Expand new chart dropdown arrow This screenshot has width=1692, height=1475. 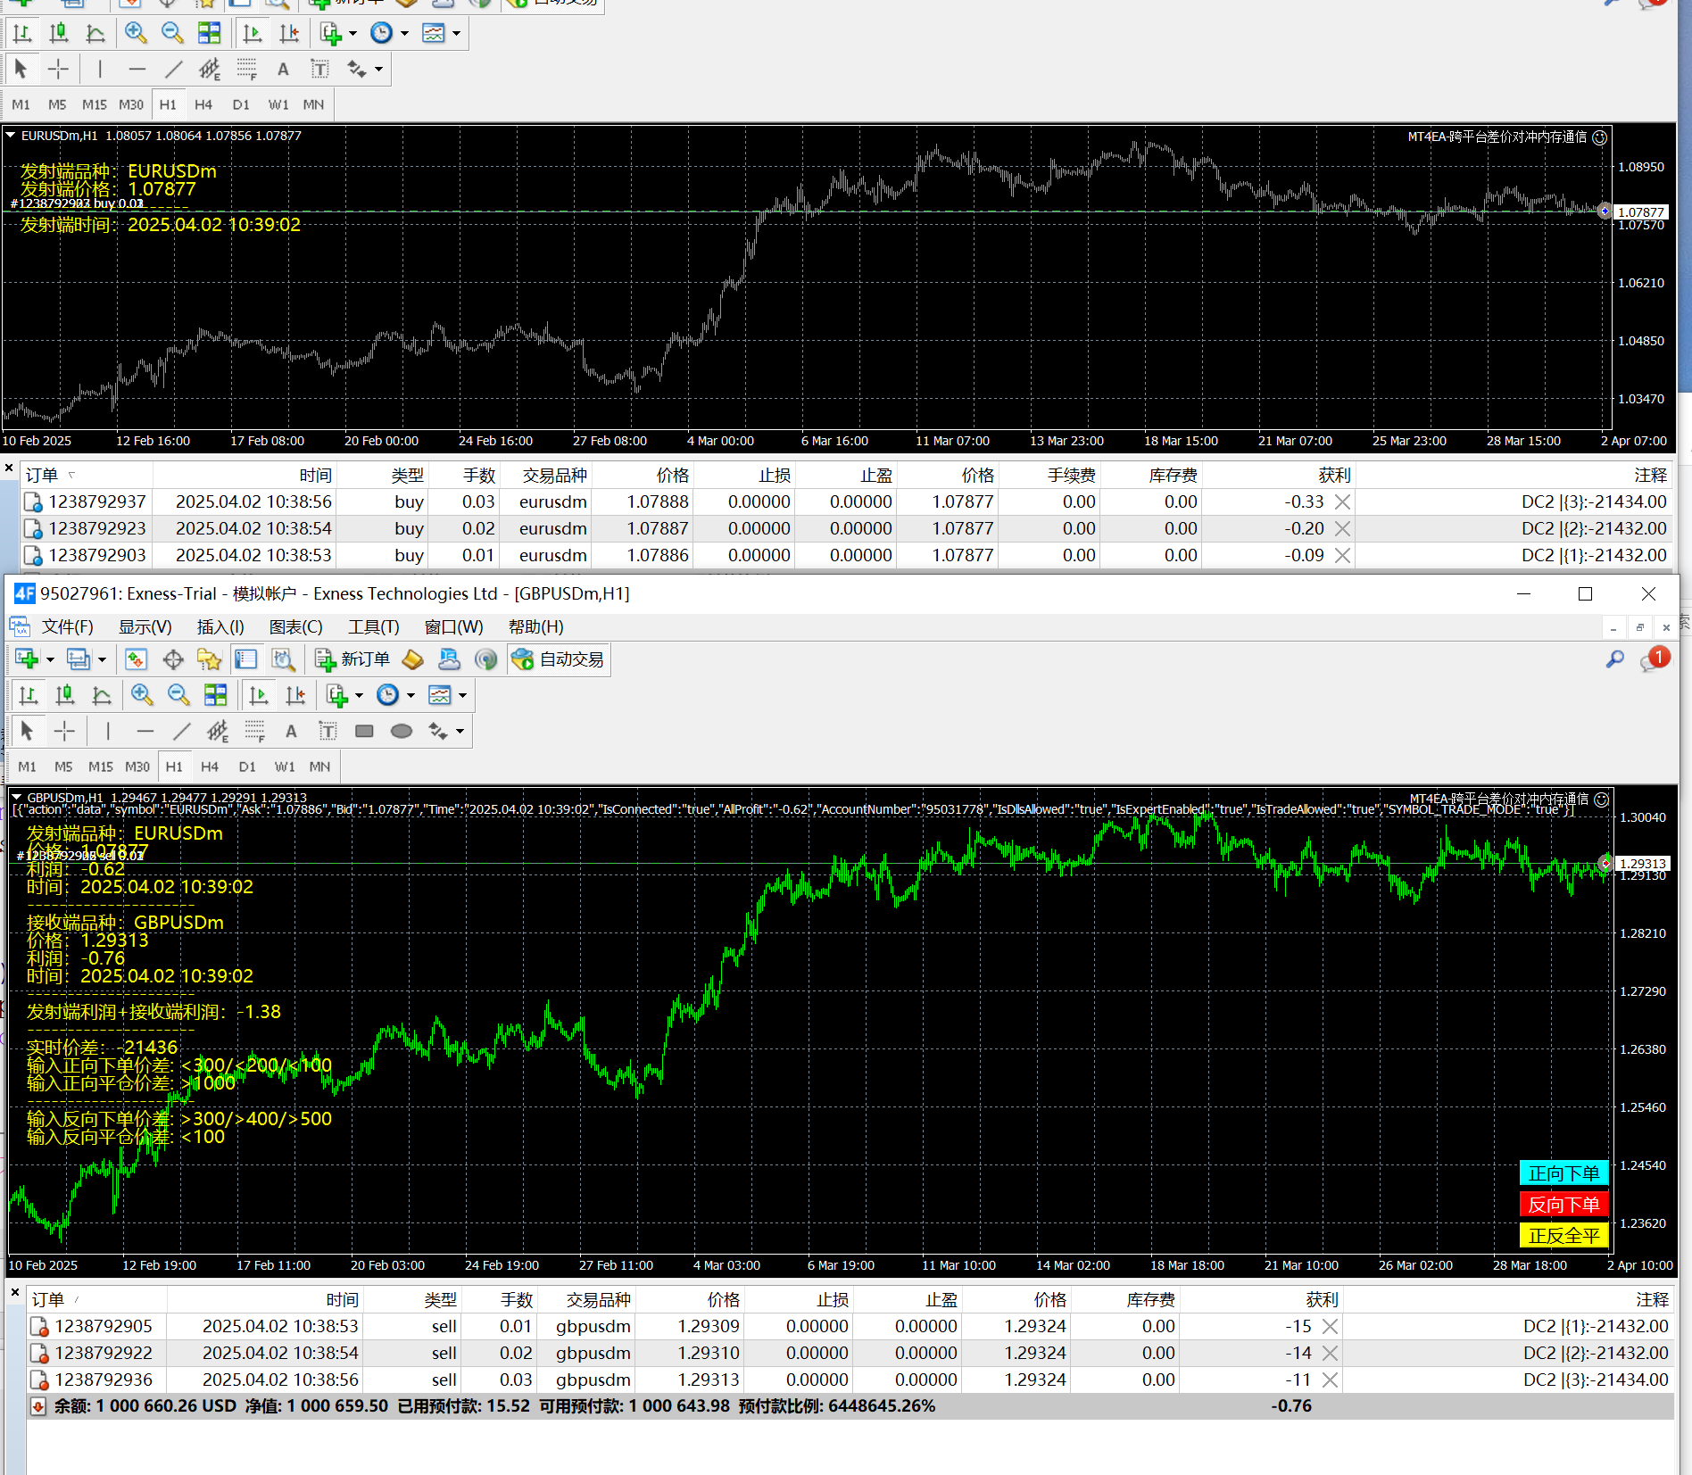pyautogui.click(x=50, y=659)
